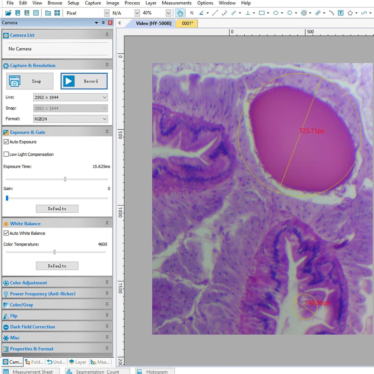
Task: Select the text annotation tool
Action: (341, 13)
